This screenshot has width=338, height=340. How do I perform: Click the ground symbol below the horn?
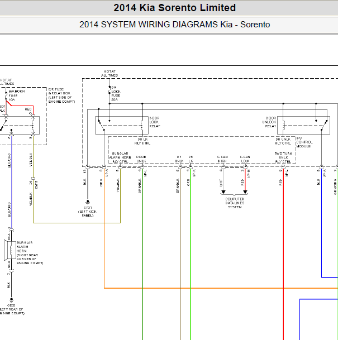pos(11,300)
